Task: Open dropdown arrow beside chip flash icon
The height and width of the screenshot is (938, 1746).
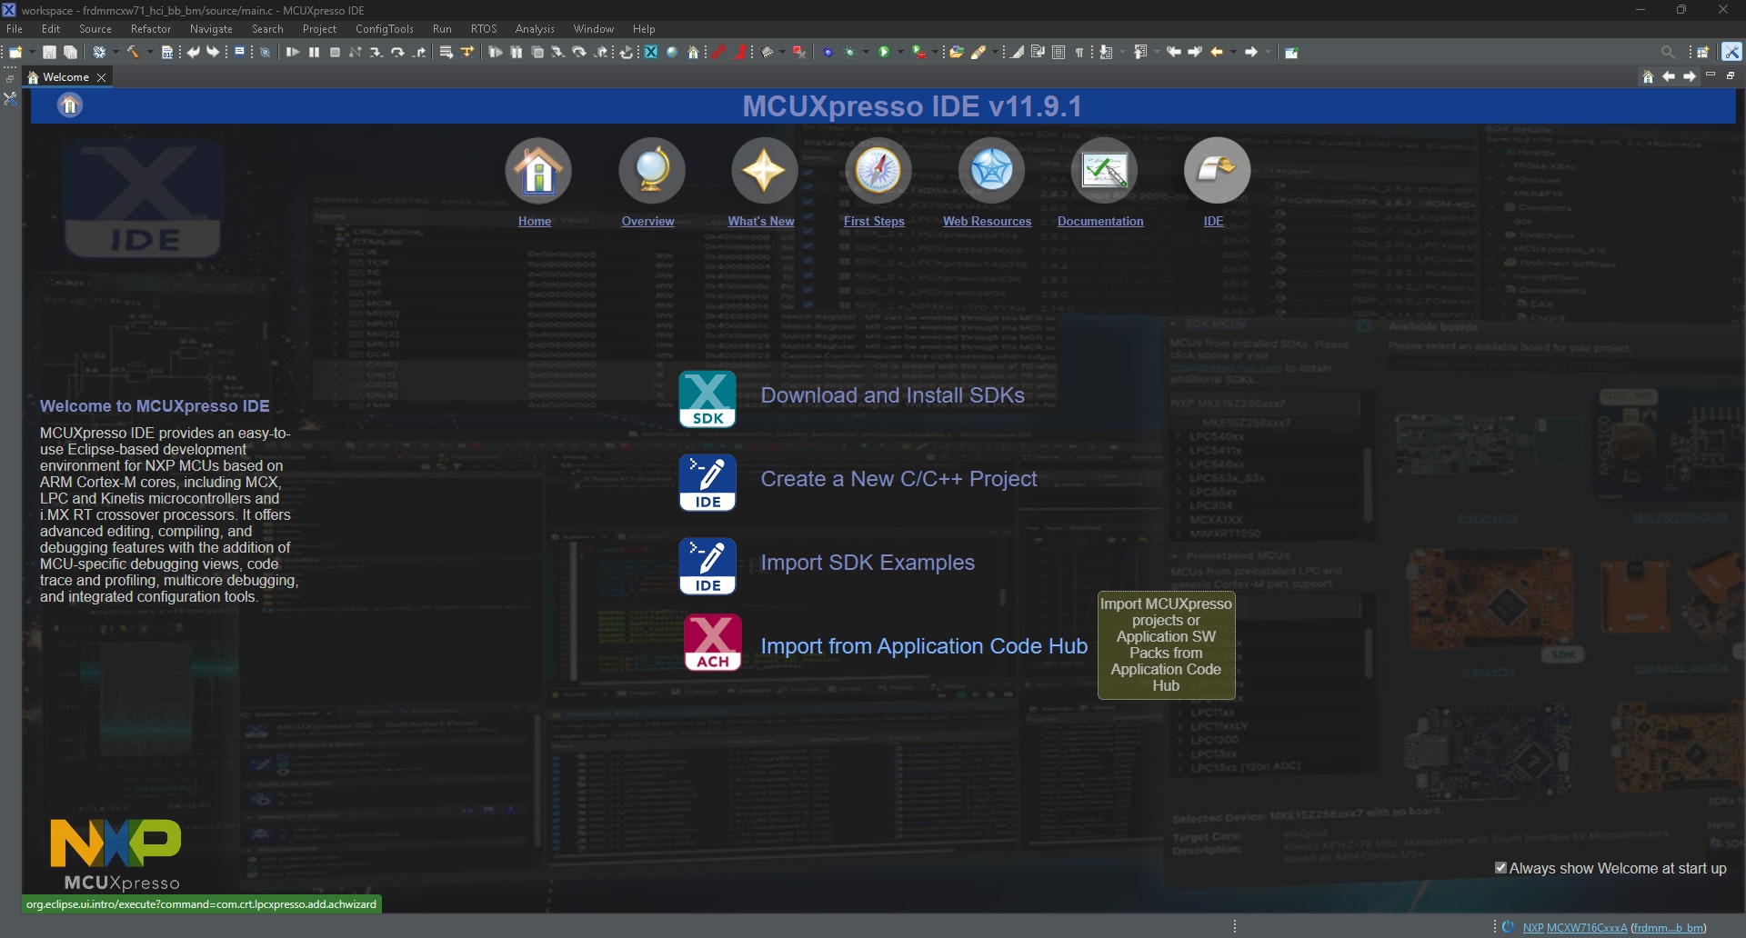Action: pos(782,52)
